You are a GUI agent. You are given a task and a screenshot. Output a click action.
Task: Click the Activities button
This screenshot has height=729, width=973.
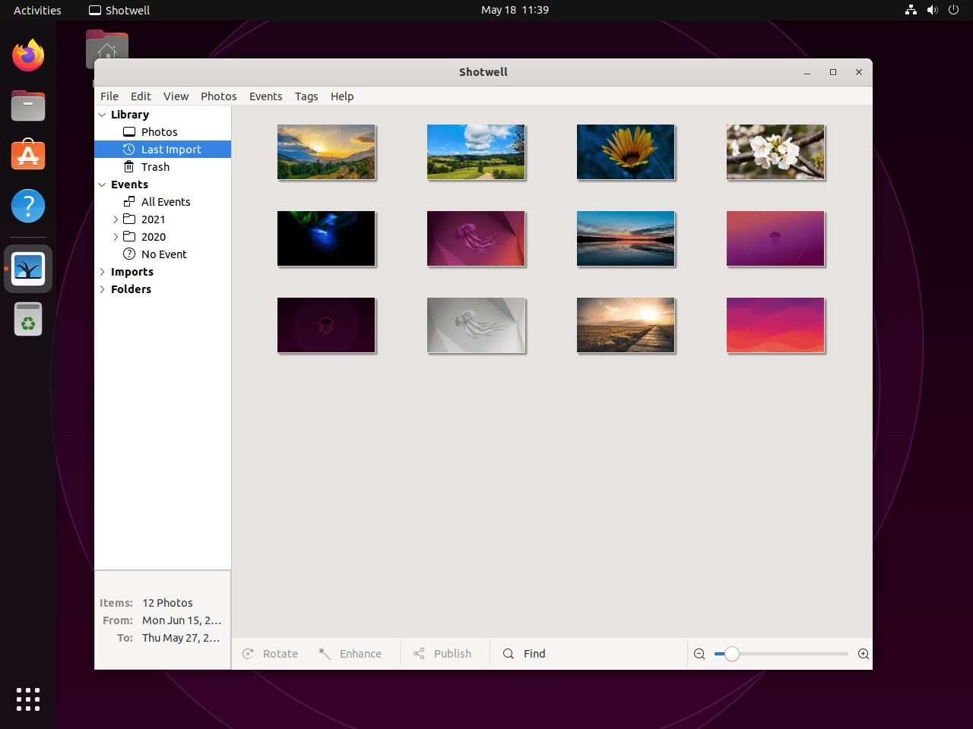pyautogui.click(x=37, y=11)
